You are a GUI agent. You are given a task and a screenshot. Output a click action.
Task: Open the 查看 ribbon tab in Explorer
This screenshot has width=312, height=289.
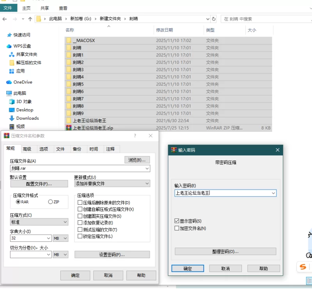coord(63,8)
